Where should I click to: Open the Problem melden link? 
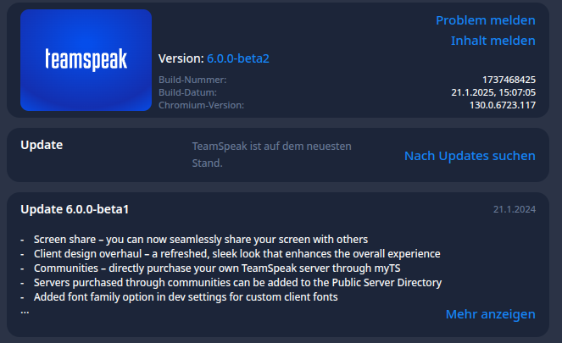pyautogui.click(x=486, y=20)
